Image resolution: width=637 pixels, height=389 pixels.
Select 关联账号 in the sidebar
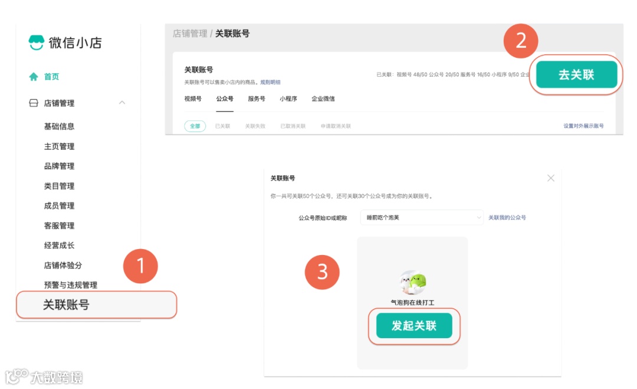97,305
